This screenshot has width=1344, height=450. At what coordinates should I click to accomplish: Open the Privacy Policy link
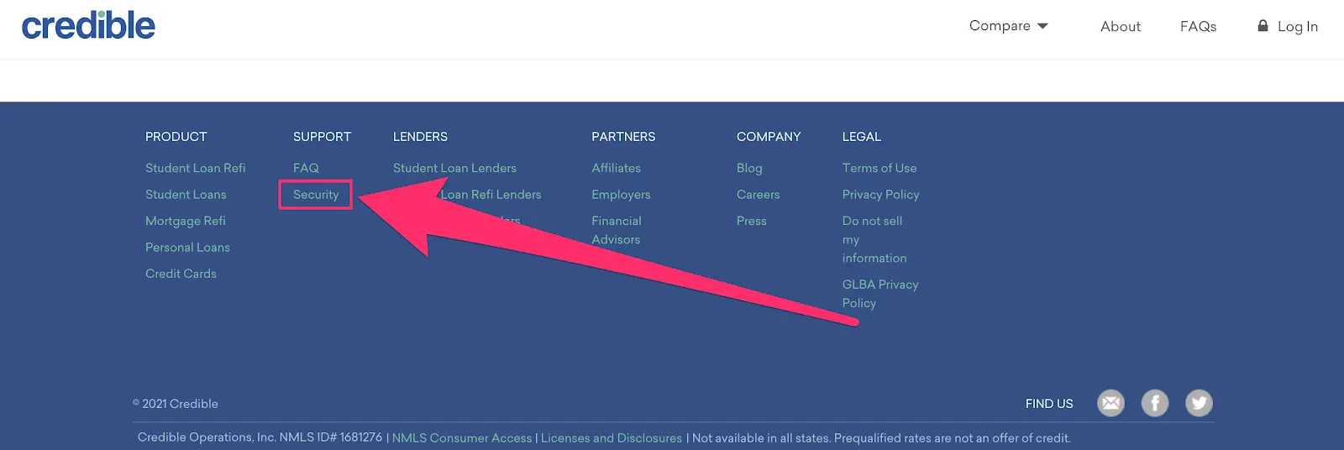pyautogui.click(x=881, y=195)
